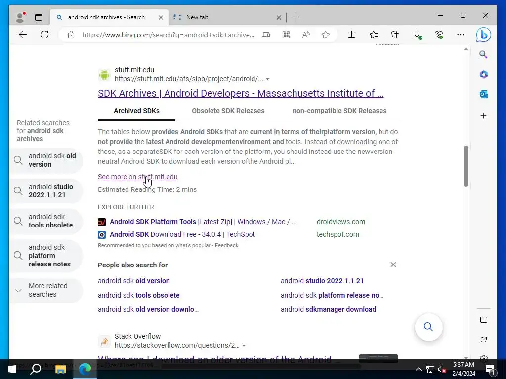Image resolution: width=506 pixels, height=379 pixels.
Task: Select related search platform release notes
Action: (46, 256)
